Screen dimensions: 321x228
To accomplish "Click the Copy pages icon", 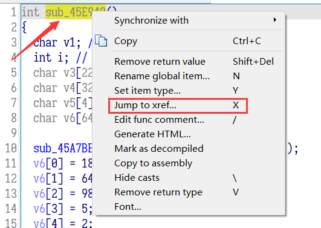I will (101, 41).
